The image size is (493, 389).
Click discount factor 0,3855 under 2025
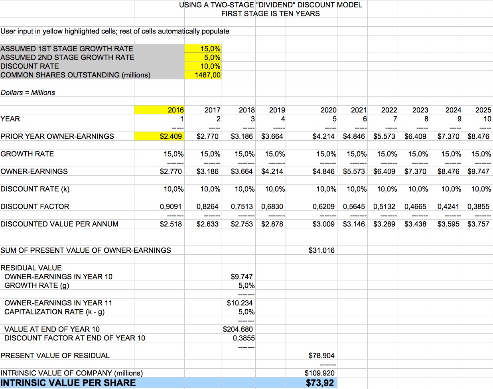(x=478, y=206)
